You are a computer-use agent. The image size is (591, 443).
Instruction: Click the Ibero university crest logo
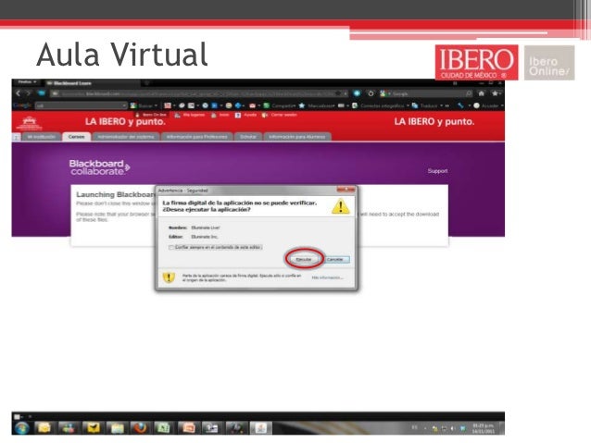[x=30, y=122]
